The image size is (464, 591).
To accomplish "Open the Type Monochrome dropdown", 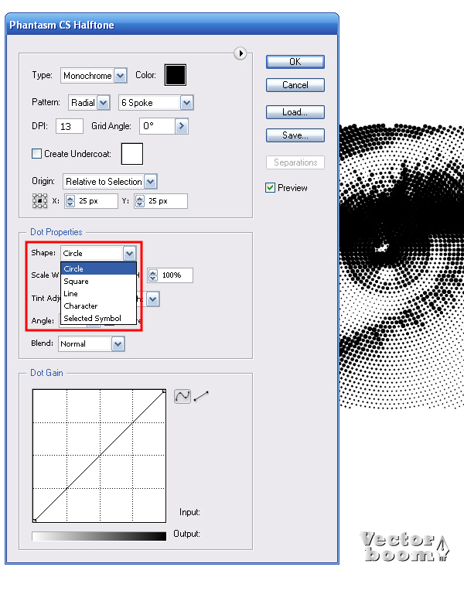I will pos(120,76).
